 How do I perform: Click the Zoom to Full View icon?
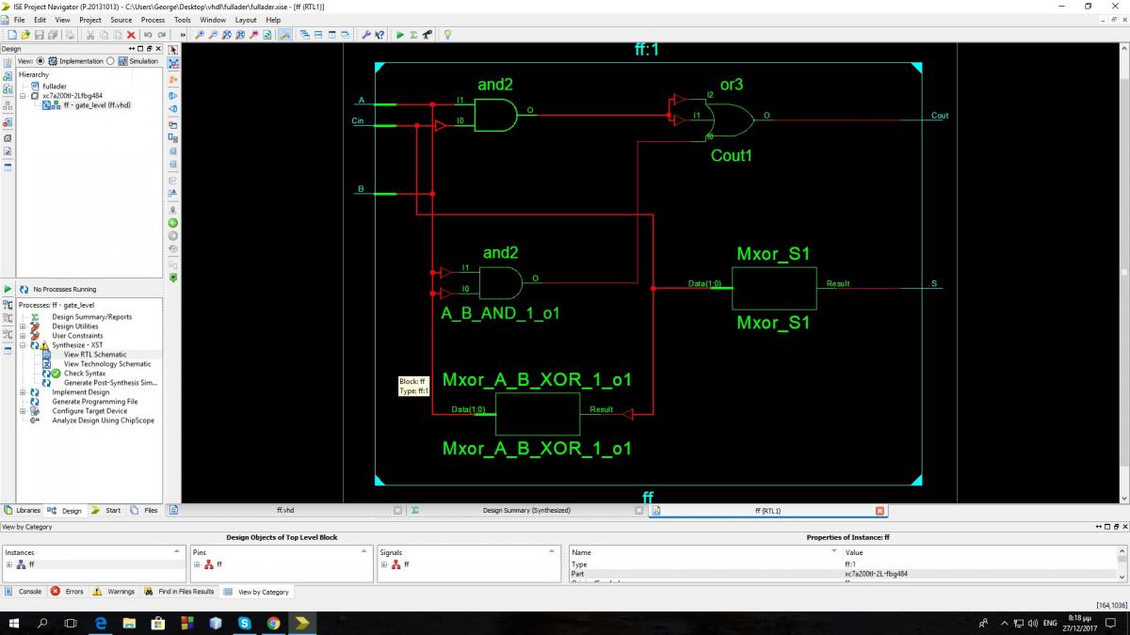[x=227, y=35]
